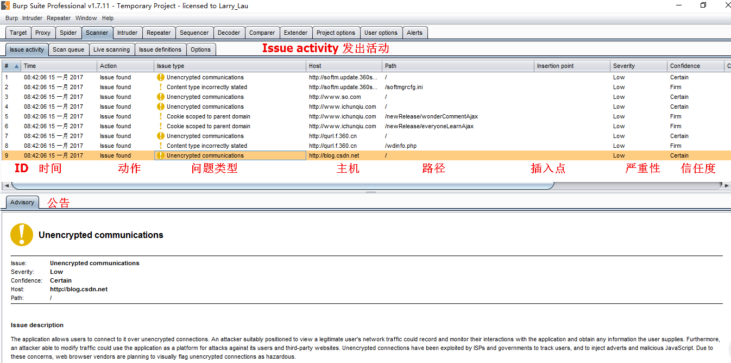Click the sort arrow in # column header
The height and width of the screenshot is (363, 731).
point(16,66)
